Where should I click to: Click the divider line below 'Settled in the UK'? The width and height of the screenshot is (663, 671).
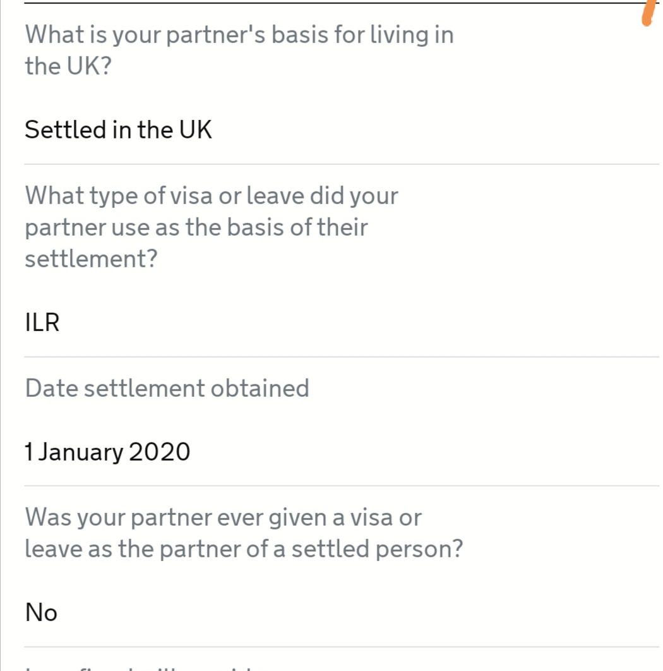tap(342, 164)
